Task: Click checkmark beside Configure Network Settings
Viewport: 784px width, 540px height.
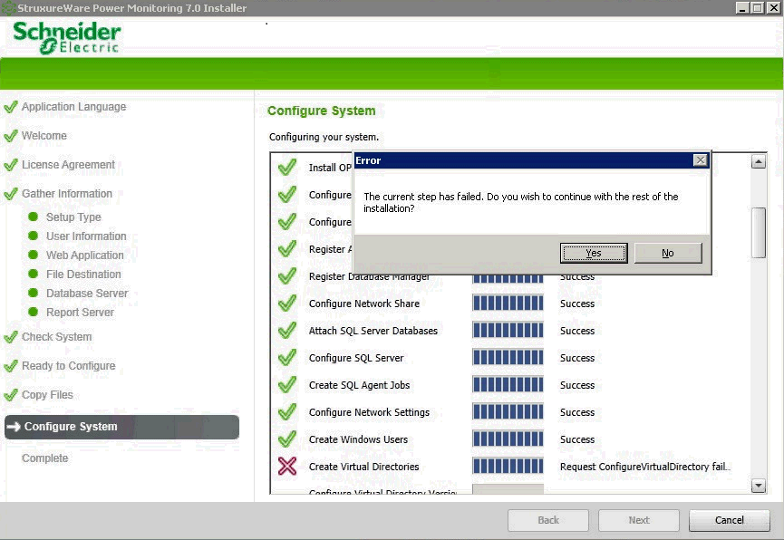Action: [287, 412]
